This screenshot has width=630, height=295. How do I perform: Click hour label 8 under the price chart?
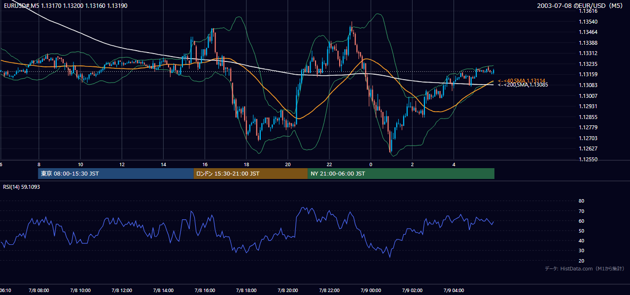click(x=38, y=165)
